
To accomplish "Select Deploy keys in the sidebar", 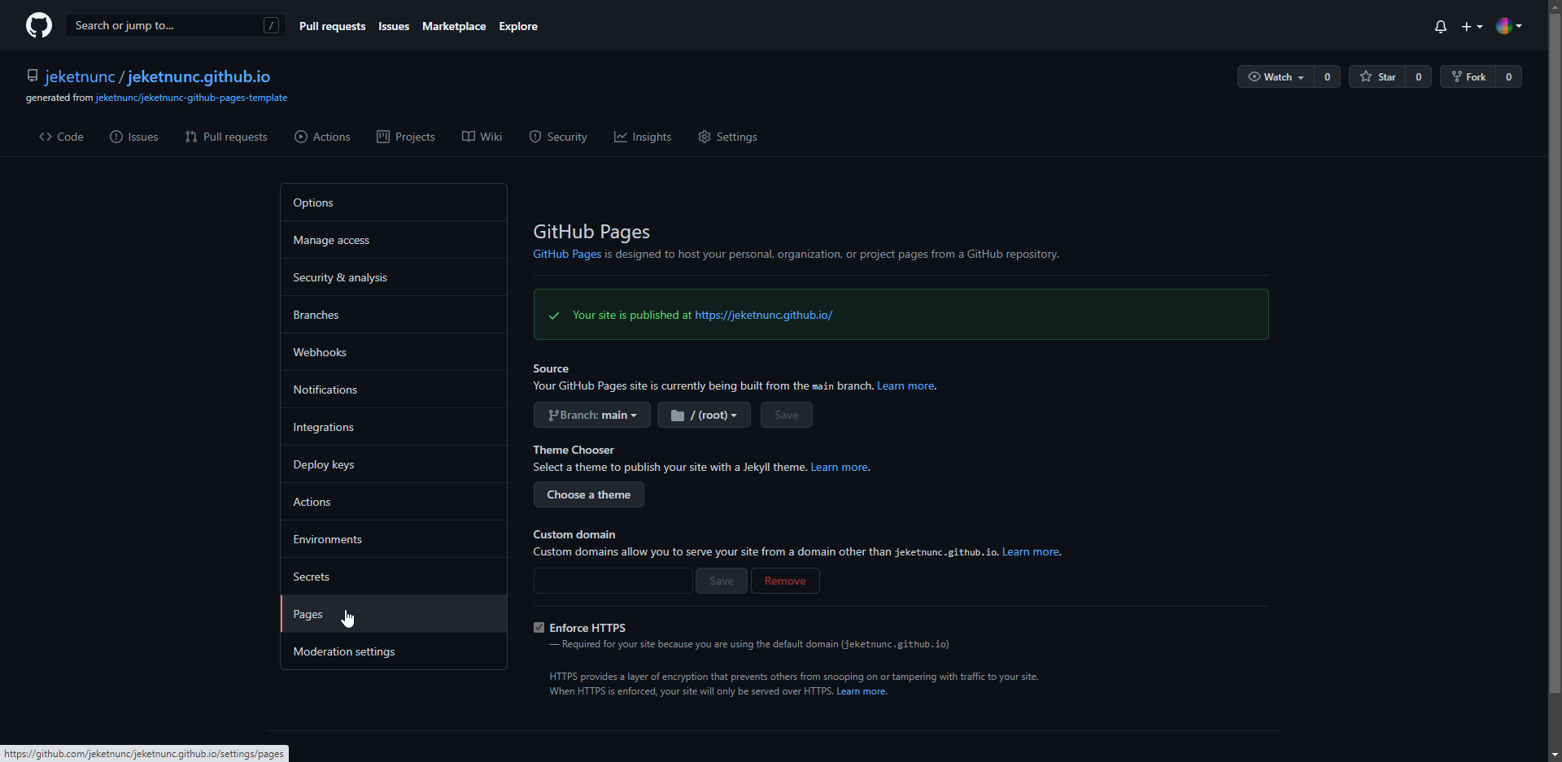I will pos(394,464).
